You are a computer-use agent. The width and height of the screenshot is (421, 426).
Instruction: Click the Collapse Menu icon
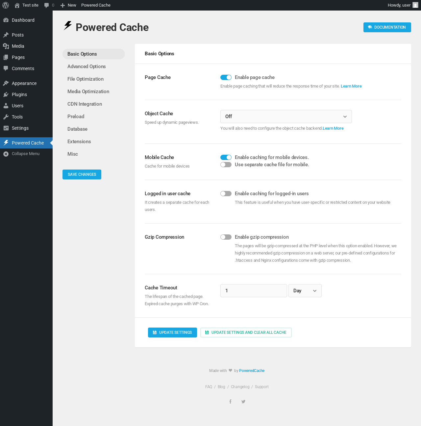click(6, 154)
